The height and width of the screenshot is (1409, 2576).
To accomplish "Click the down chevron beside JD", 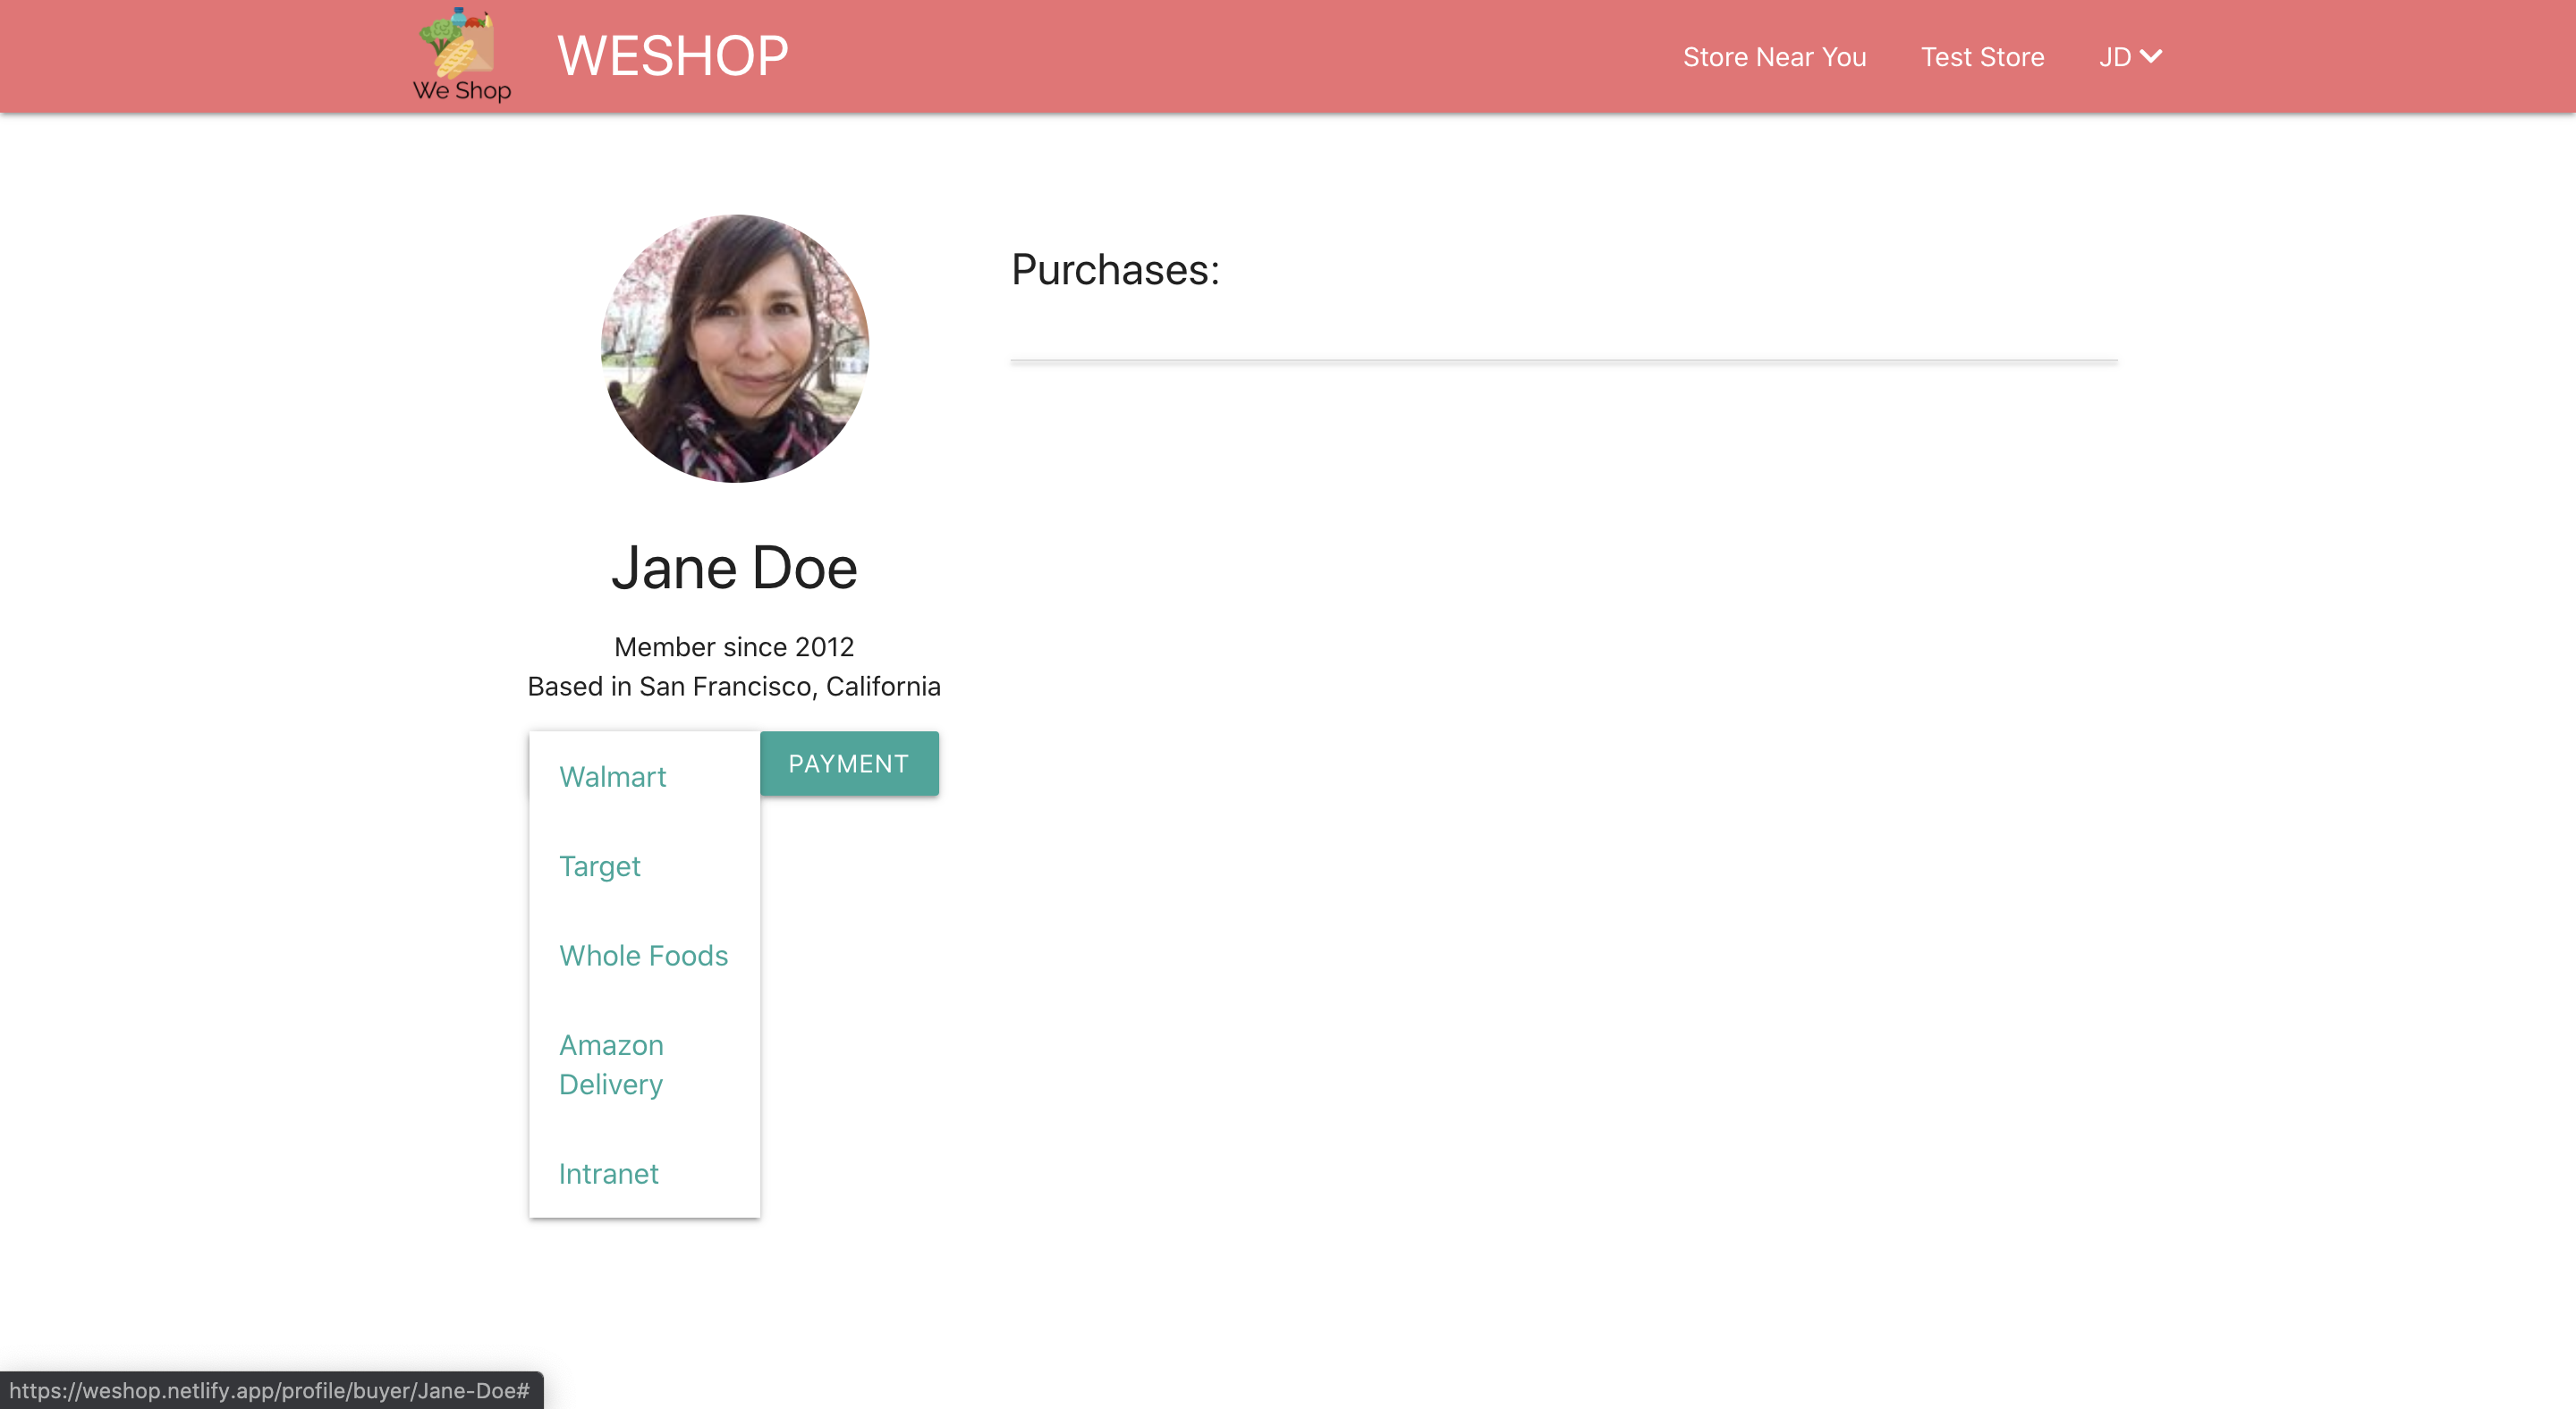I will (2151, 56).
